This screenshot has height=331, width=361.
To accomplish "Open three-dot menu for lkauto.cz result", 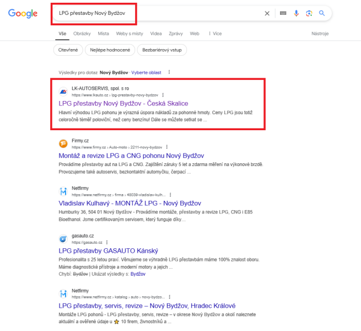I will point(163,95).
